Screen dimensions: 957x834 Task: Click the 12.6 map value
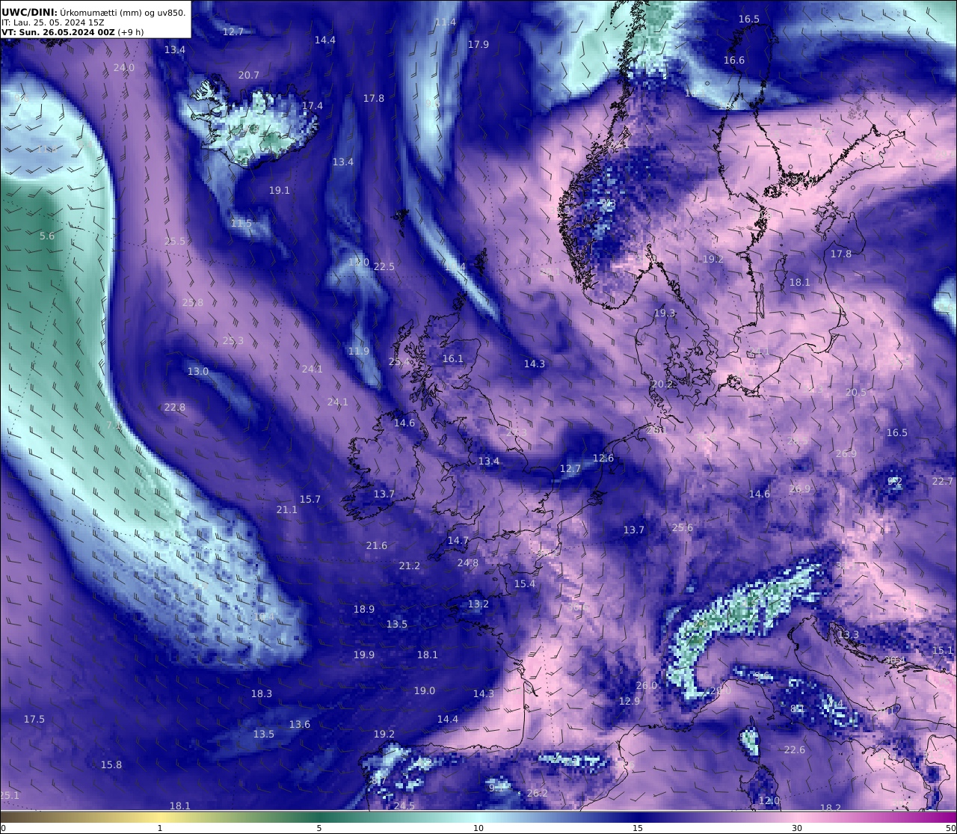603,458
